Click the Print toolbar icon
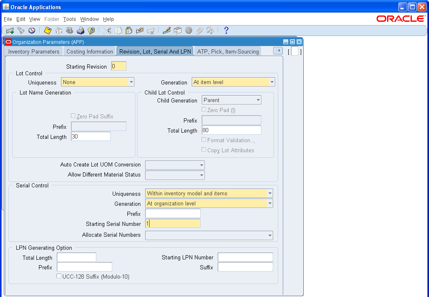The width and height of the screenshot is (429, 297). pyautogui.click(x=80, y=31)
